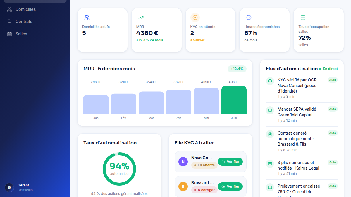Click the Auto tag on Prélèvement encaissé entry
Image resolution: width=351 pixels, height=197 pixels.
333,186
